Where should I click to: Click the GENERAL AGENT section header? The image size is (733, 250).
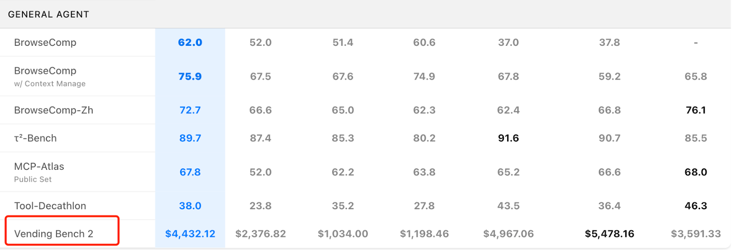pyautogui.click(x=49, y=14)
